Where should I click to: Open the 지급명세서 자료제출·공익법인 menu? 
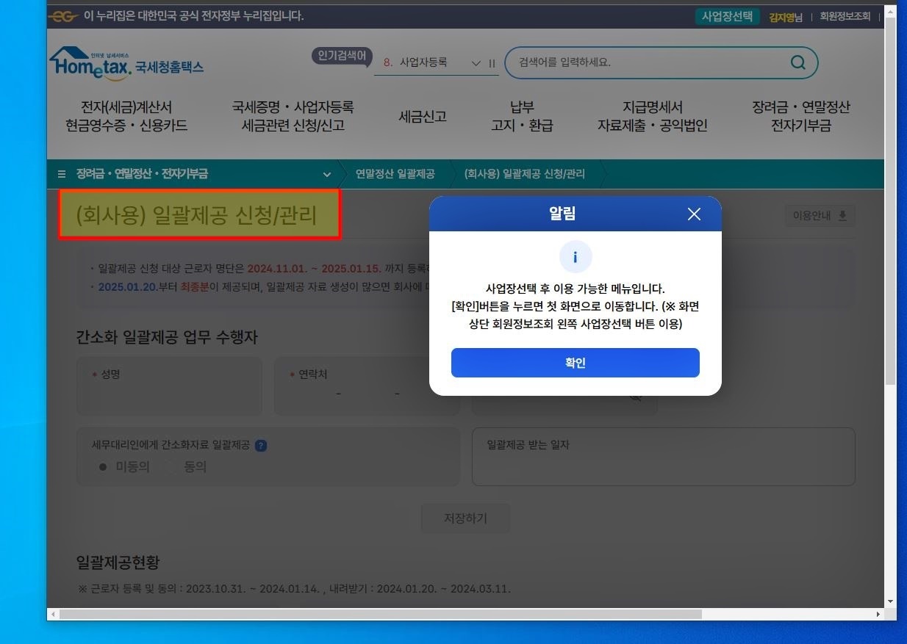pyautogui.click(x=652, y=116)
